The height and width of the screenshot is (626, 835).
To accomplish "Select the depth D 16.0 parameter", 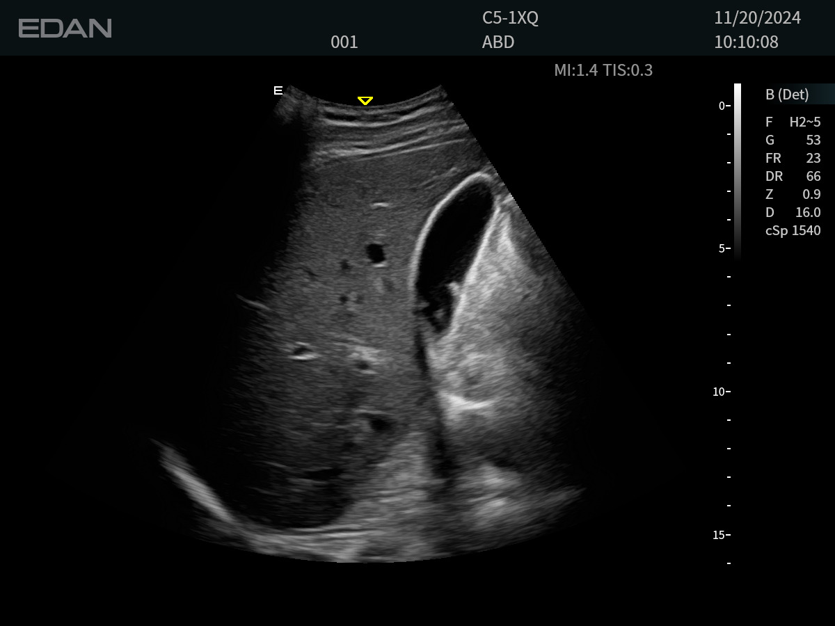I will tap(793, 213).
